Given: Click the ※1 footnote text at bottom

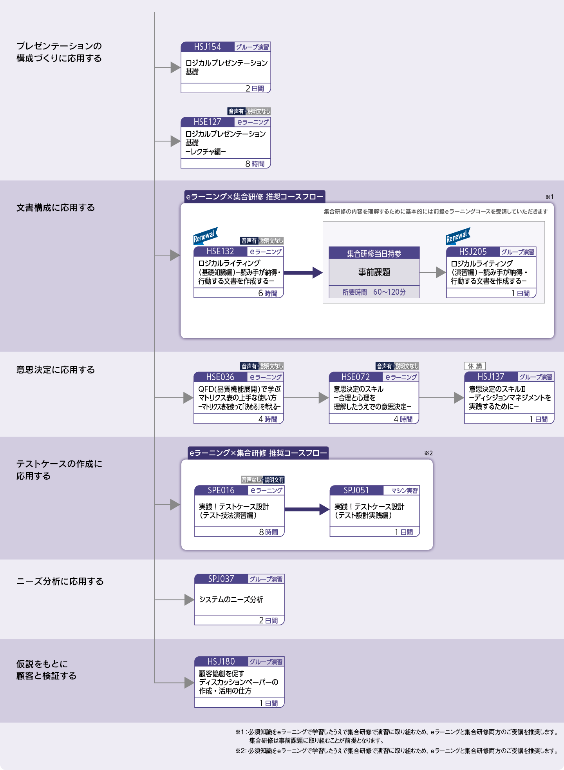Looking at the screenshot, I should click(397, 736).
